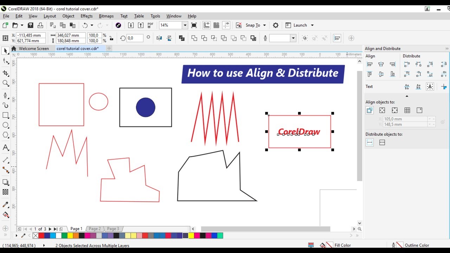Click Align Left in Align panel
Image resolution: width=450 pixels, height=253 pixels.
click(x=369, y=64)
